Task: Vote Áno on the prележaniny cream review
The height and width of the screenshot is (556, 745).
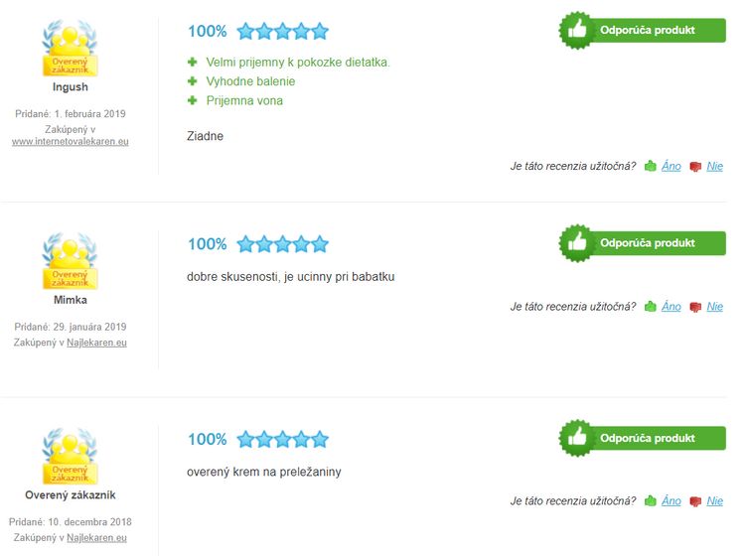Action: (x=670, y=501)
